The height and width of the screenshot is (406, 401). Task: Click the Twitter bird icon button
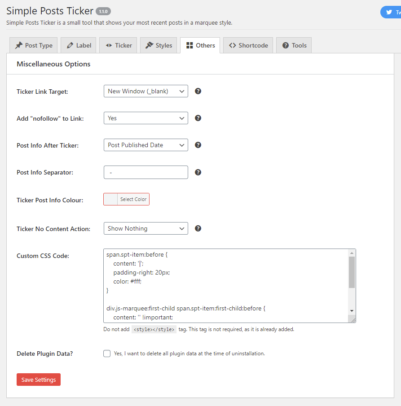[x=391, y=12]
